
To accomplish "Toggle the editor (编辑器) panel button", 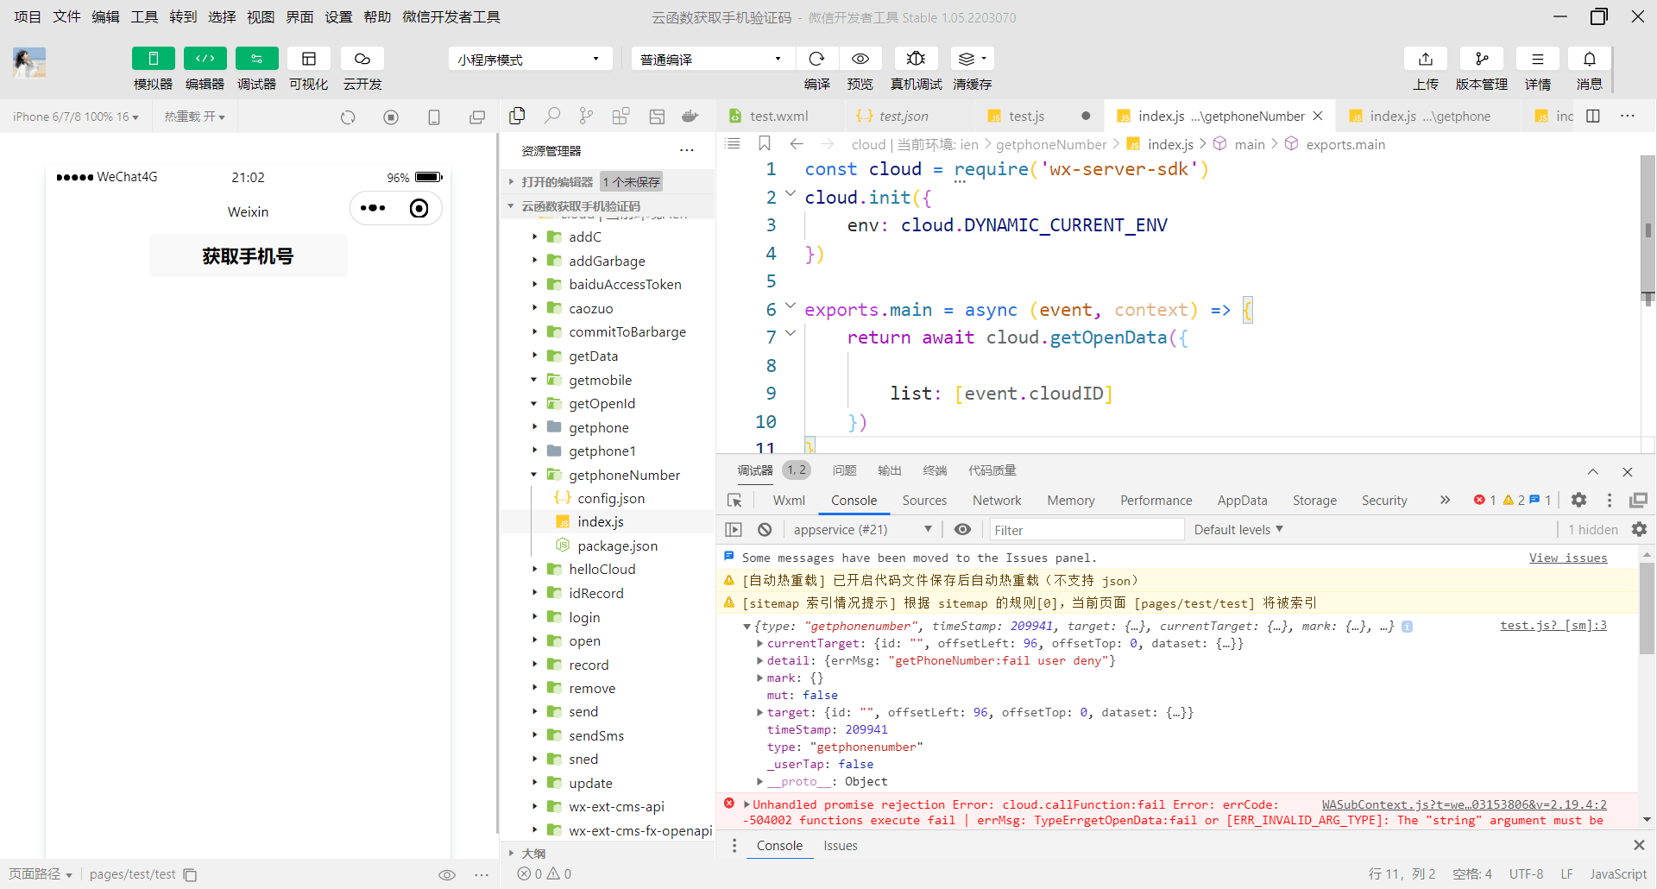I will coord(205,59).
